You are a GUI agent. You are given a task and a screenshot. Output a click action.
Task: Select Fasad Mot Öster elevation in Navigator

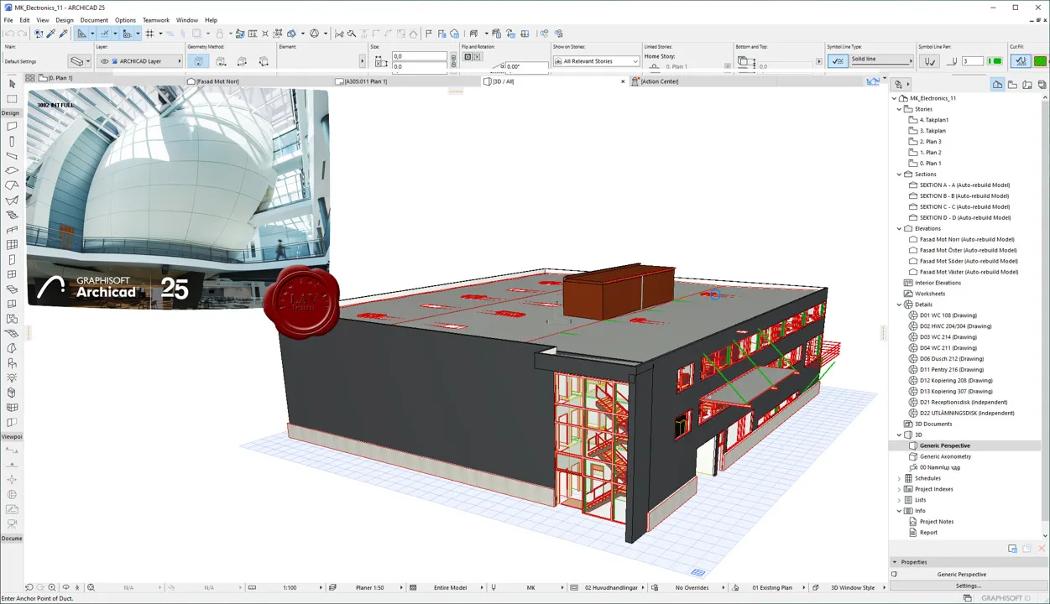[x=968, y=250]
